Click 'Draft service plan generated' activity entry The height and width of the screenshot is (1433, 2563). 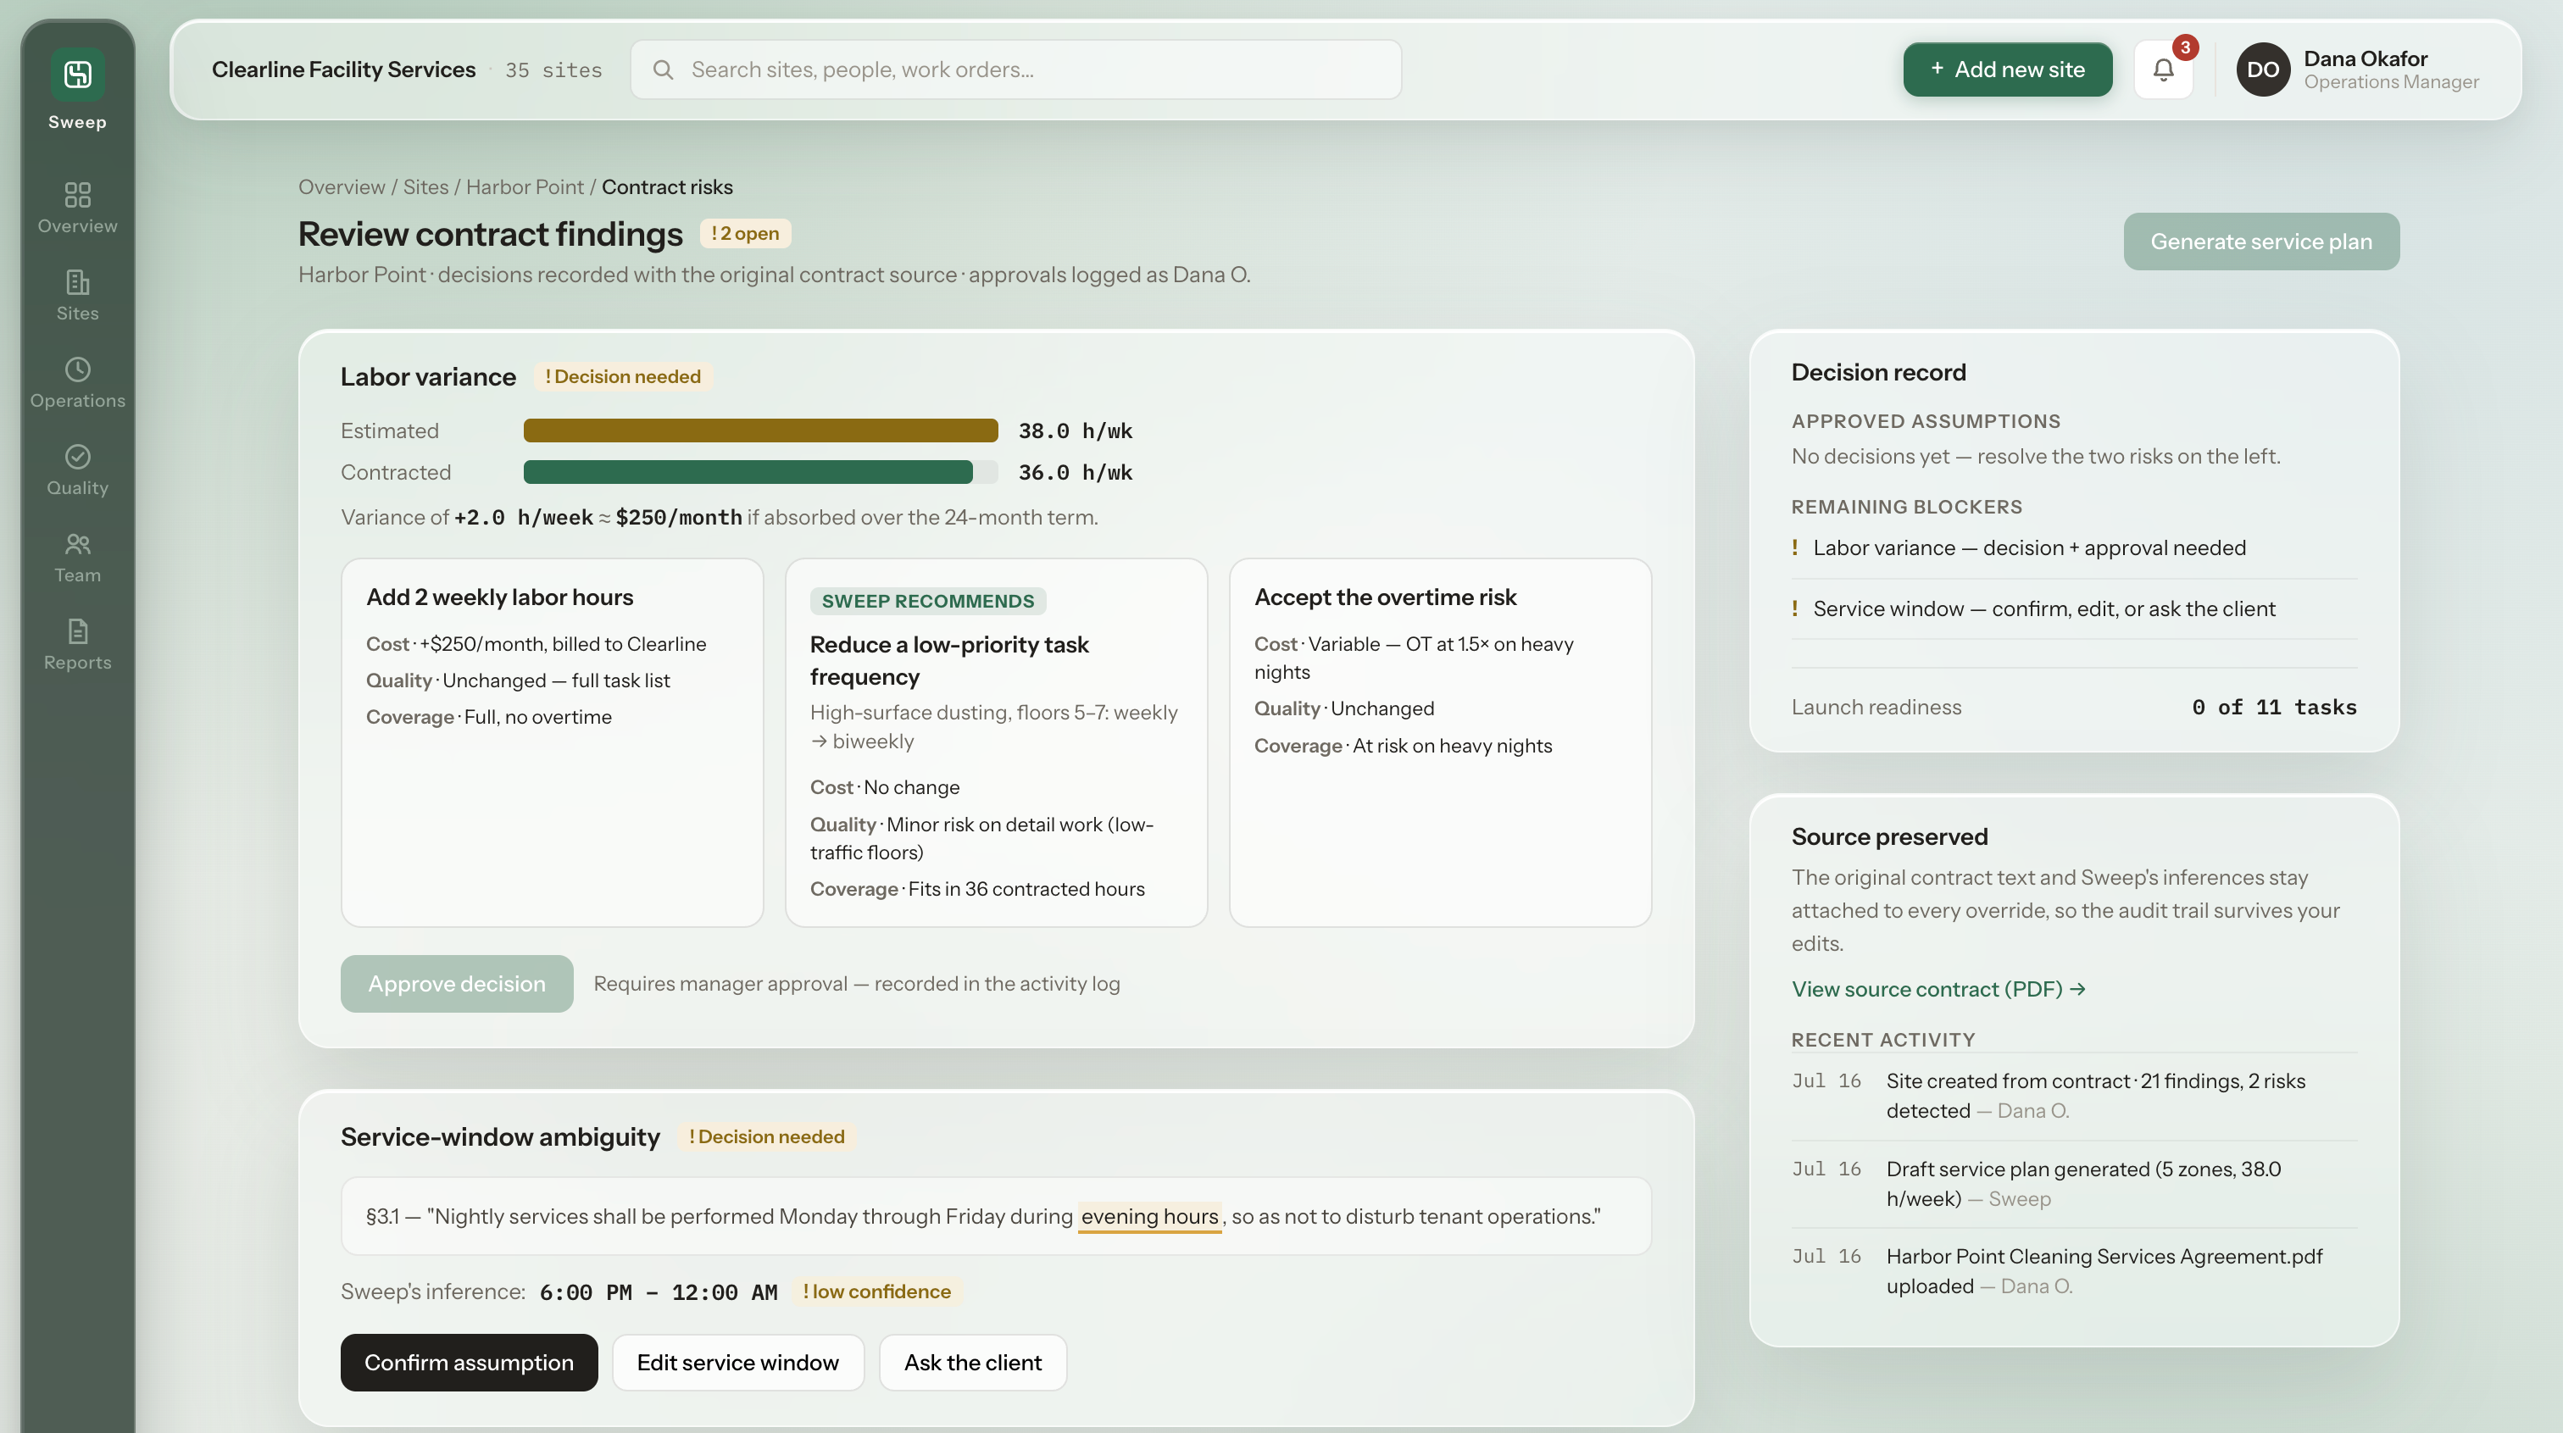[2073, 1183]
